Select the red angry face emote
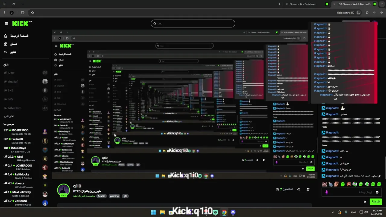 click(349, 184)
